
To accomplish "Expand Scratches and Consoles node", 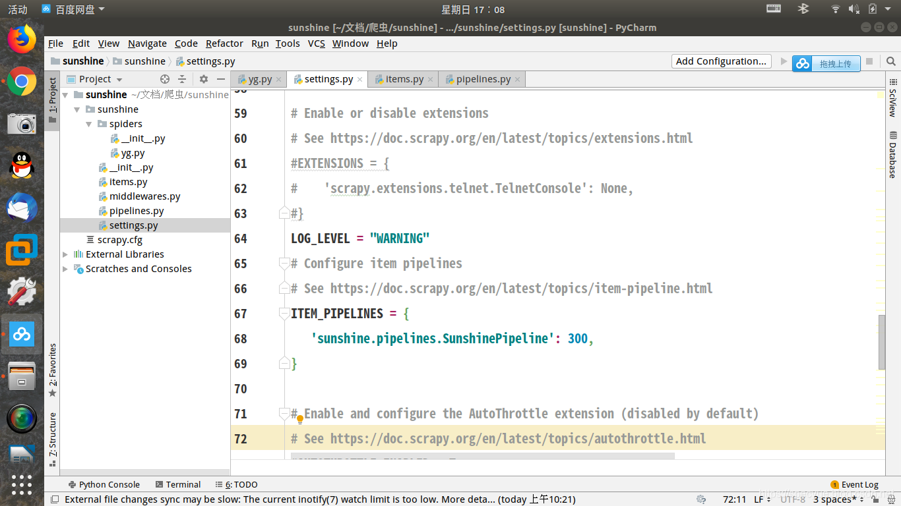I will point(65,269).
